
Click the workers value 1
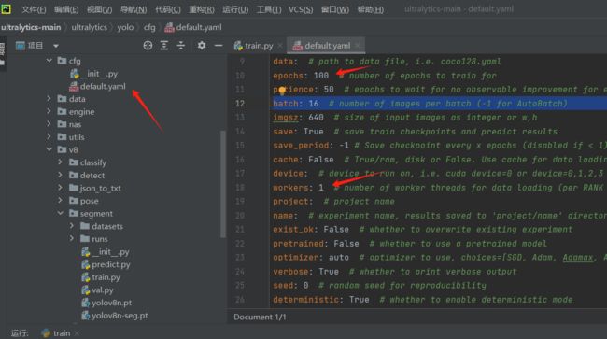click(321, 188)
